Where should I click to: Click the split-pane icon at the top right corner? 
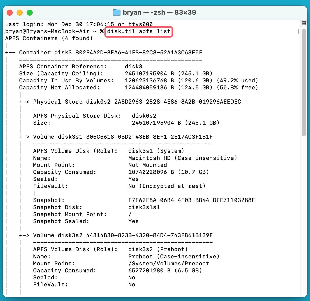(304, 23)
